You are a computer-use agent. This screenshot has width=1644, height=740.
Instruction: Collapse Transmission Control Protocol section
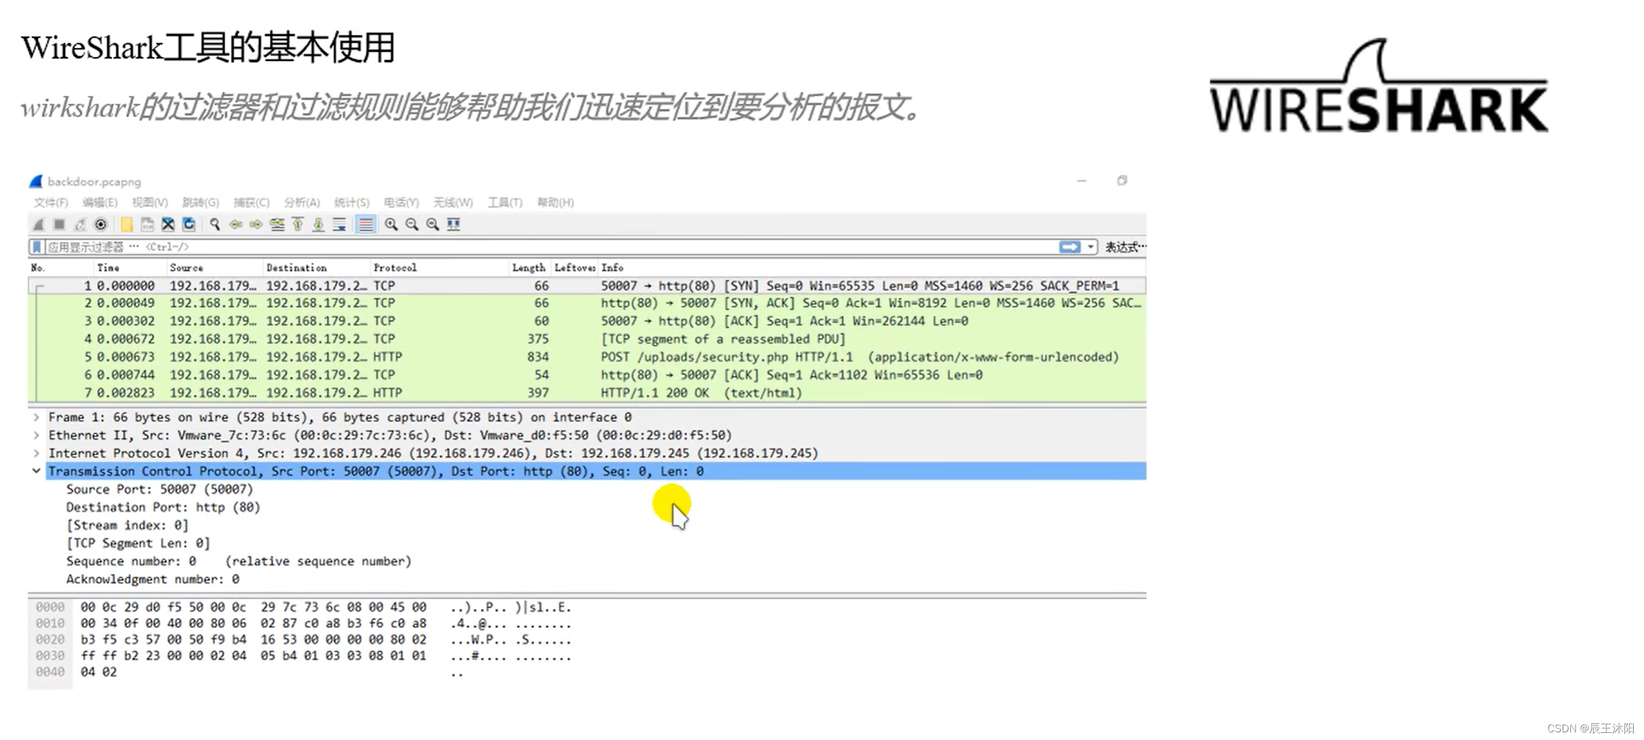pyautogui.click(x=36, y=471)
